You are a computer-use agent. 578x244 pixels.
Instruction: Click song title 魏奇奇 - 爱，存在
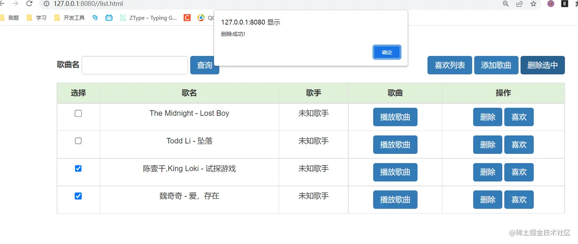click(189, 196)
